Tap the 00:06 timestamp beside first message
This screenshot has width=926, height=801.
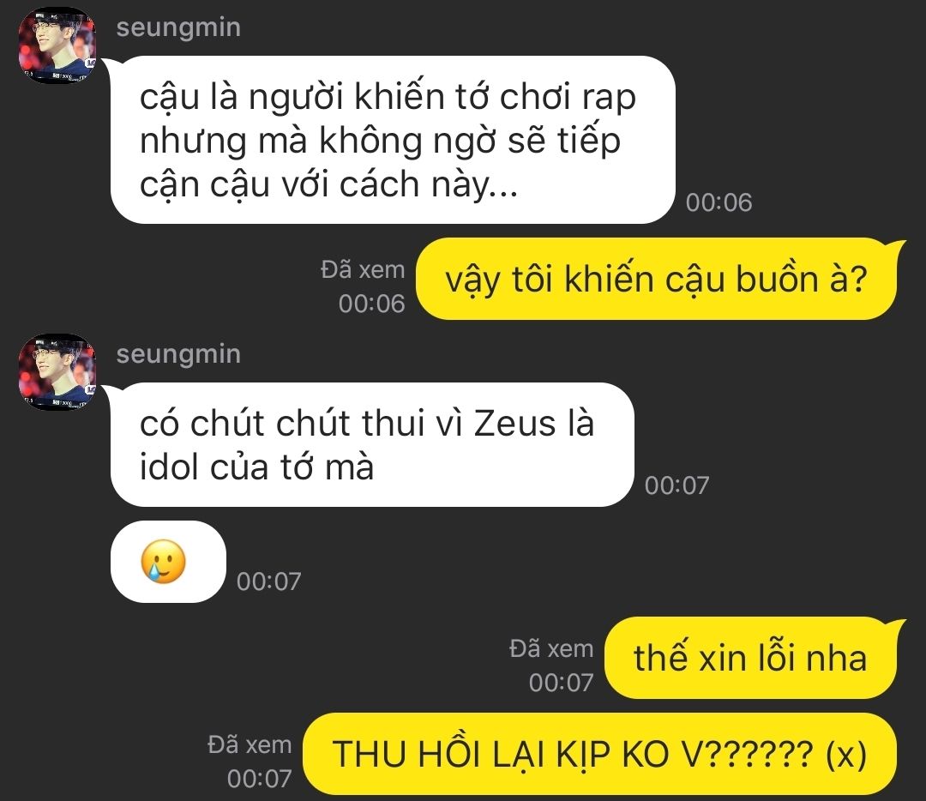[x=719, y=202]
